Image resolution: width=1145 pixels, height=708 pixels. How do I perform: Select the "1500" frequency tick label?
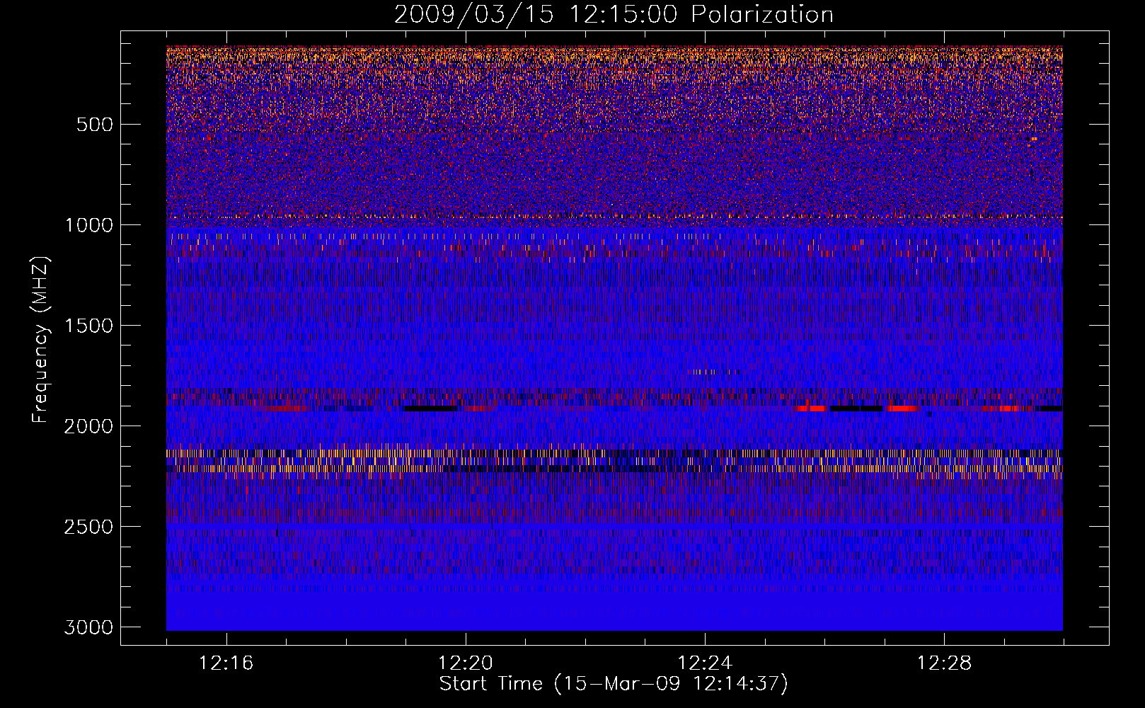point(88,326)
